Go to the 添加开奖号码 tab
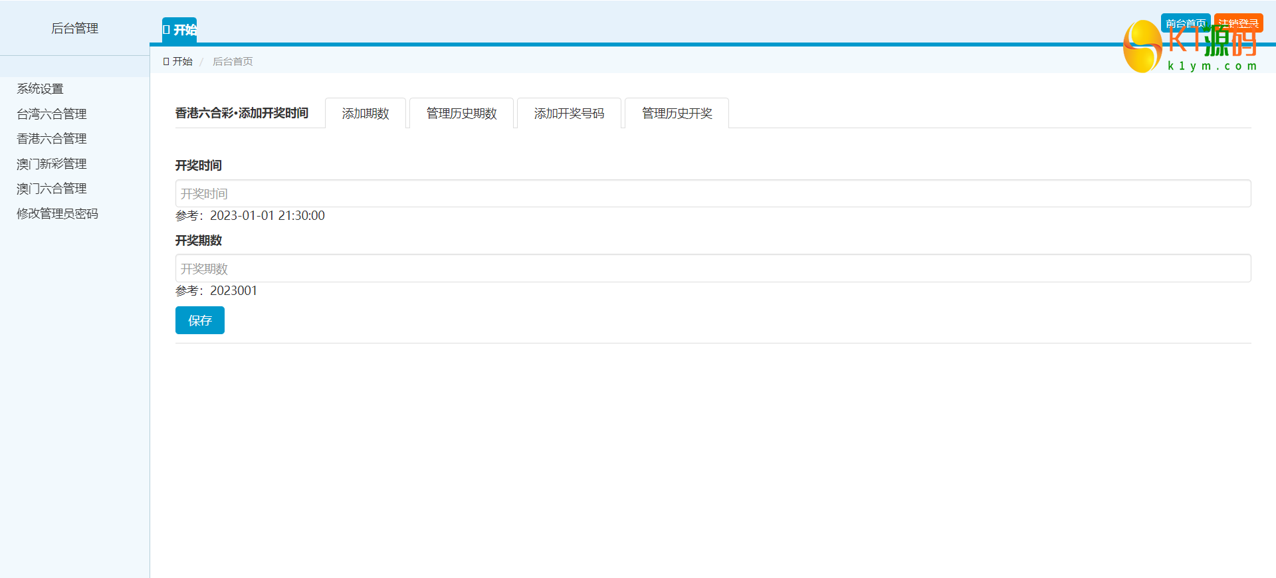The height and width of the screenshot is (578, 1276). pos(569,114)
